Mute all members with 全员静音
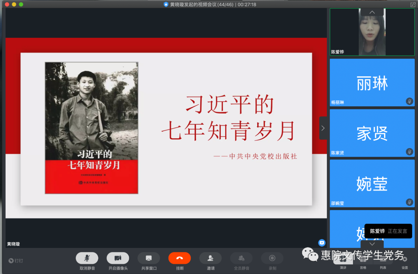Image resolution: width=418 pixels, height=274 pixels. pyautogui.click(x=241, y=258)
